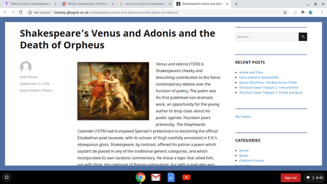Image resolution: width=327 pixels, height=184 pixels.
Task: Click Rob Maslen's author avatar
Action: (26, 67)
